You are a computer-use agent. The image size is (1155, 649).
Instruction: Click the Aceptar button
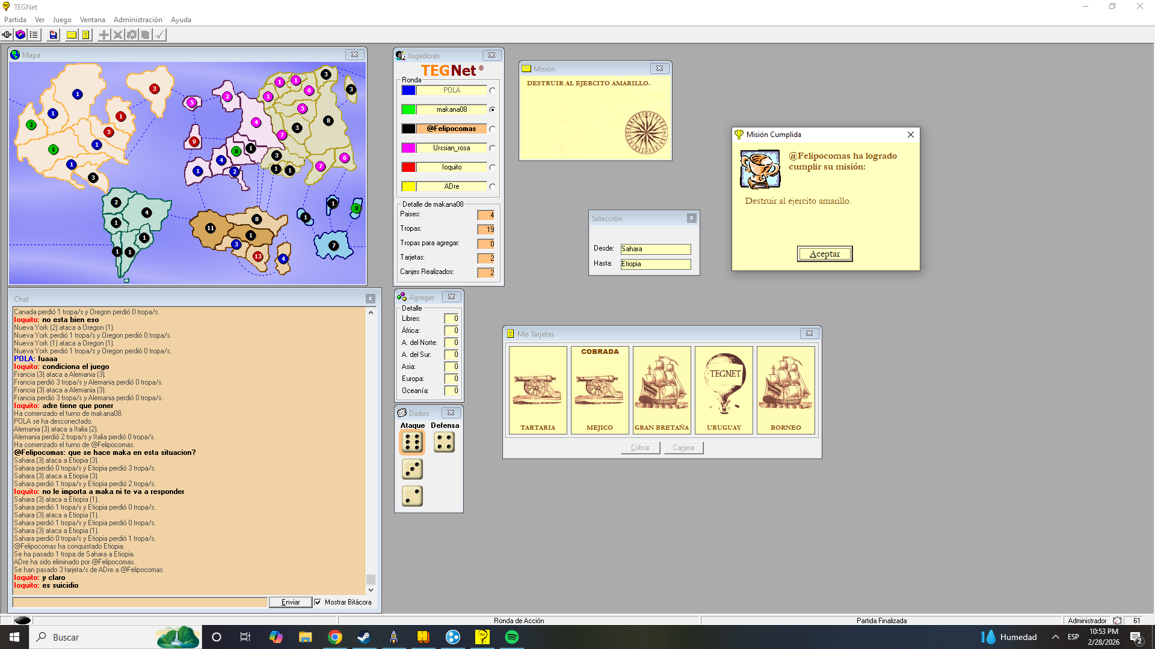[824, 254]
